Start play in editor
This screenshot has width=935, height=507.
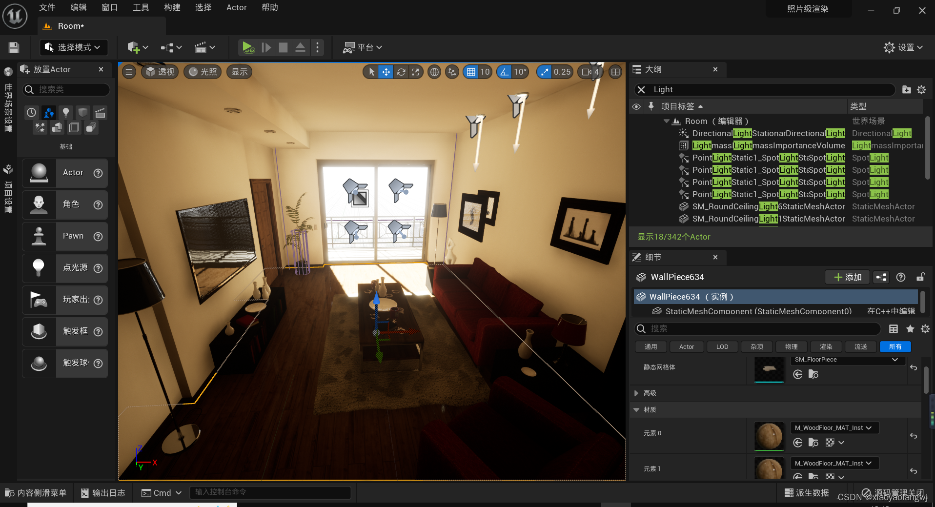(x=248, y=47)
